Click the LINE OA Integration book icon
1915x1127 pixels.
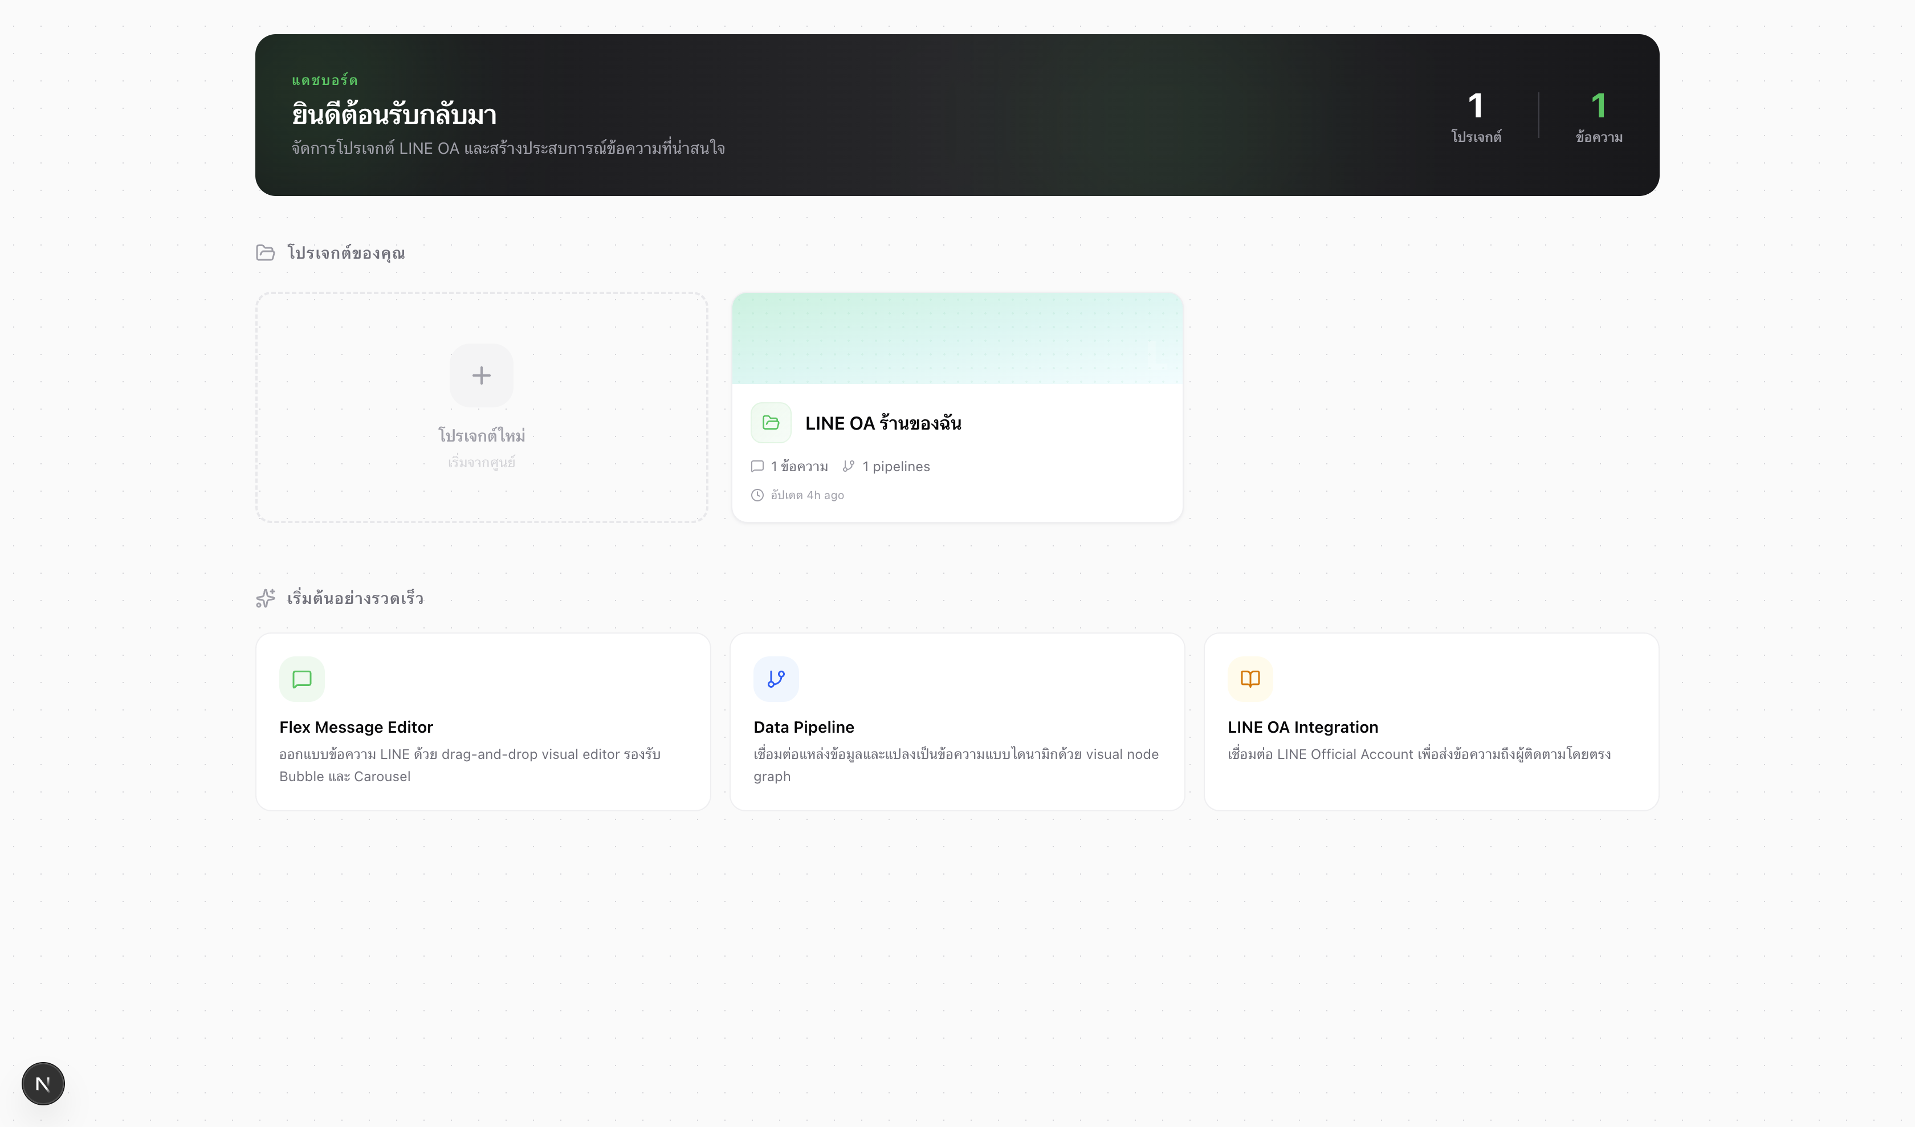pos(1249,678)
